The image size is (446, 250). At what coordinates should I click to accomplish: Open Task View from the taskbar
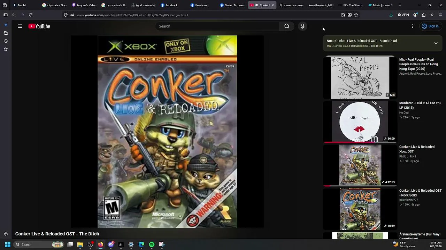(70, 244)
